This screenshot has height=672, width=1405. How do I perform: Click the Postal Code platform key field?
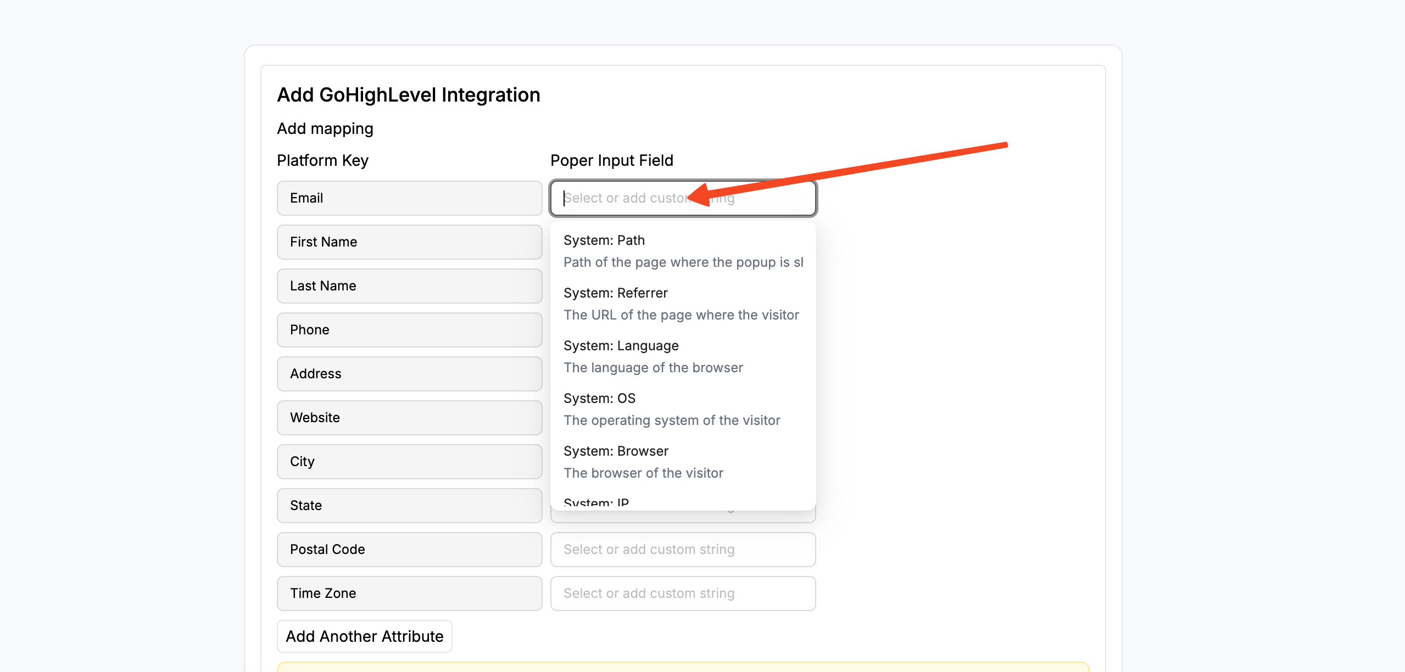pyautogui.click(x=410, y=550)
